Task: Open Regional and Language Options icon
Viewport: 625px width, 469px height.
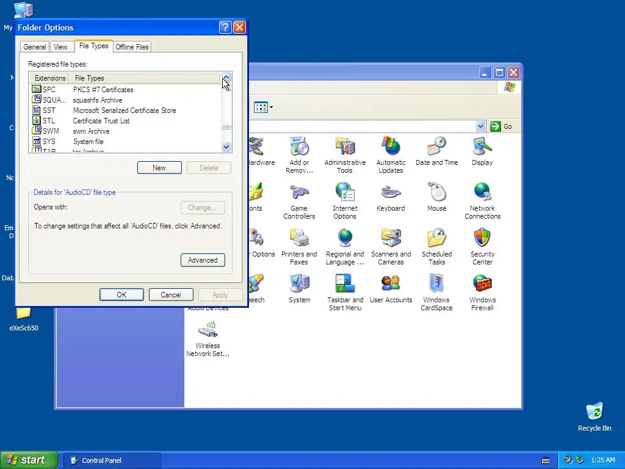Action: click(x=345, y=247)
